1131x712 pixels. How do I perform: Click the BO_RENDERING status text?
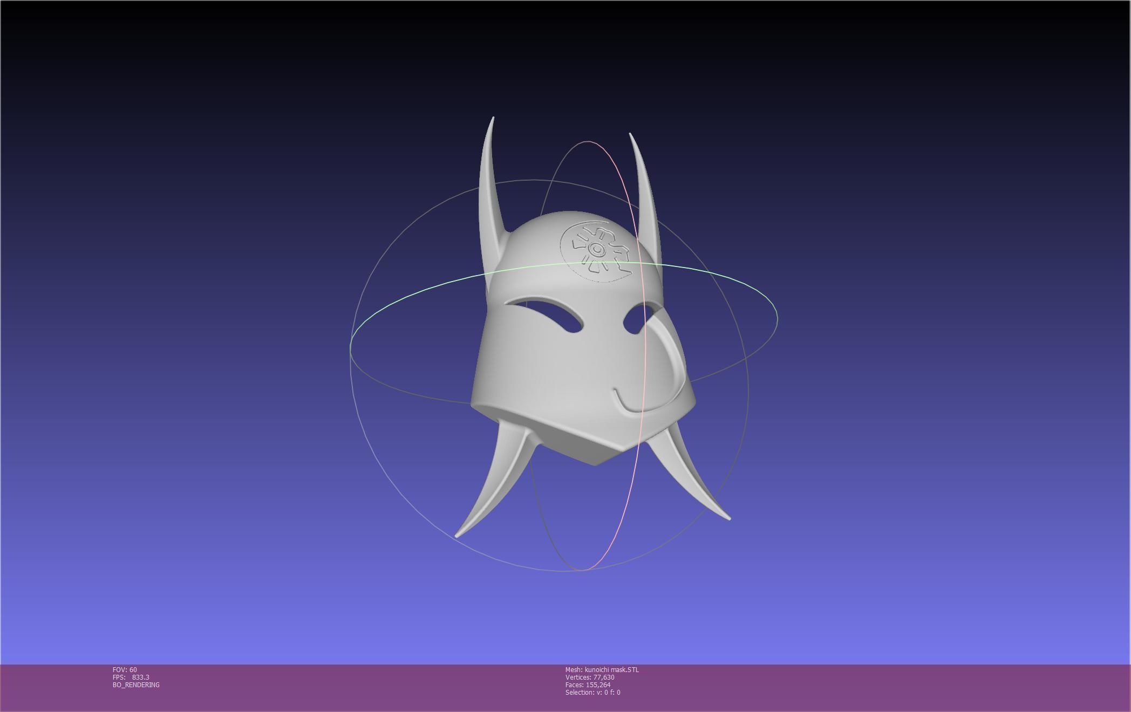(136, 685)
